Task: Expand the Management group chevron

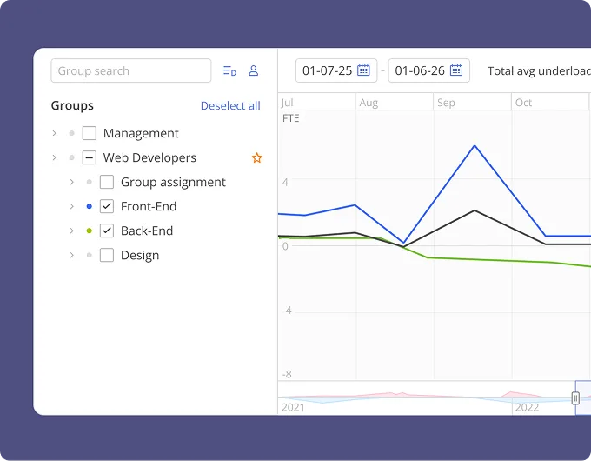Action: [x=54, y=134]
